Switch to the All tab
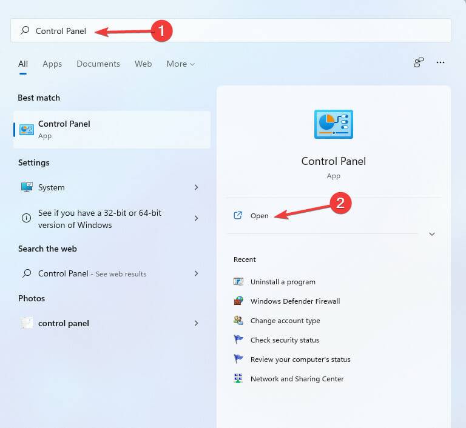Image resolution: width=466 pixels, height=428 pixels. [23, 64]
